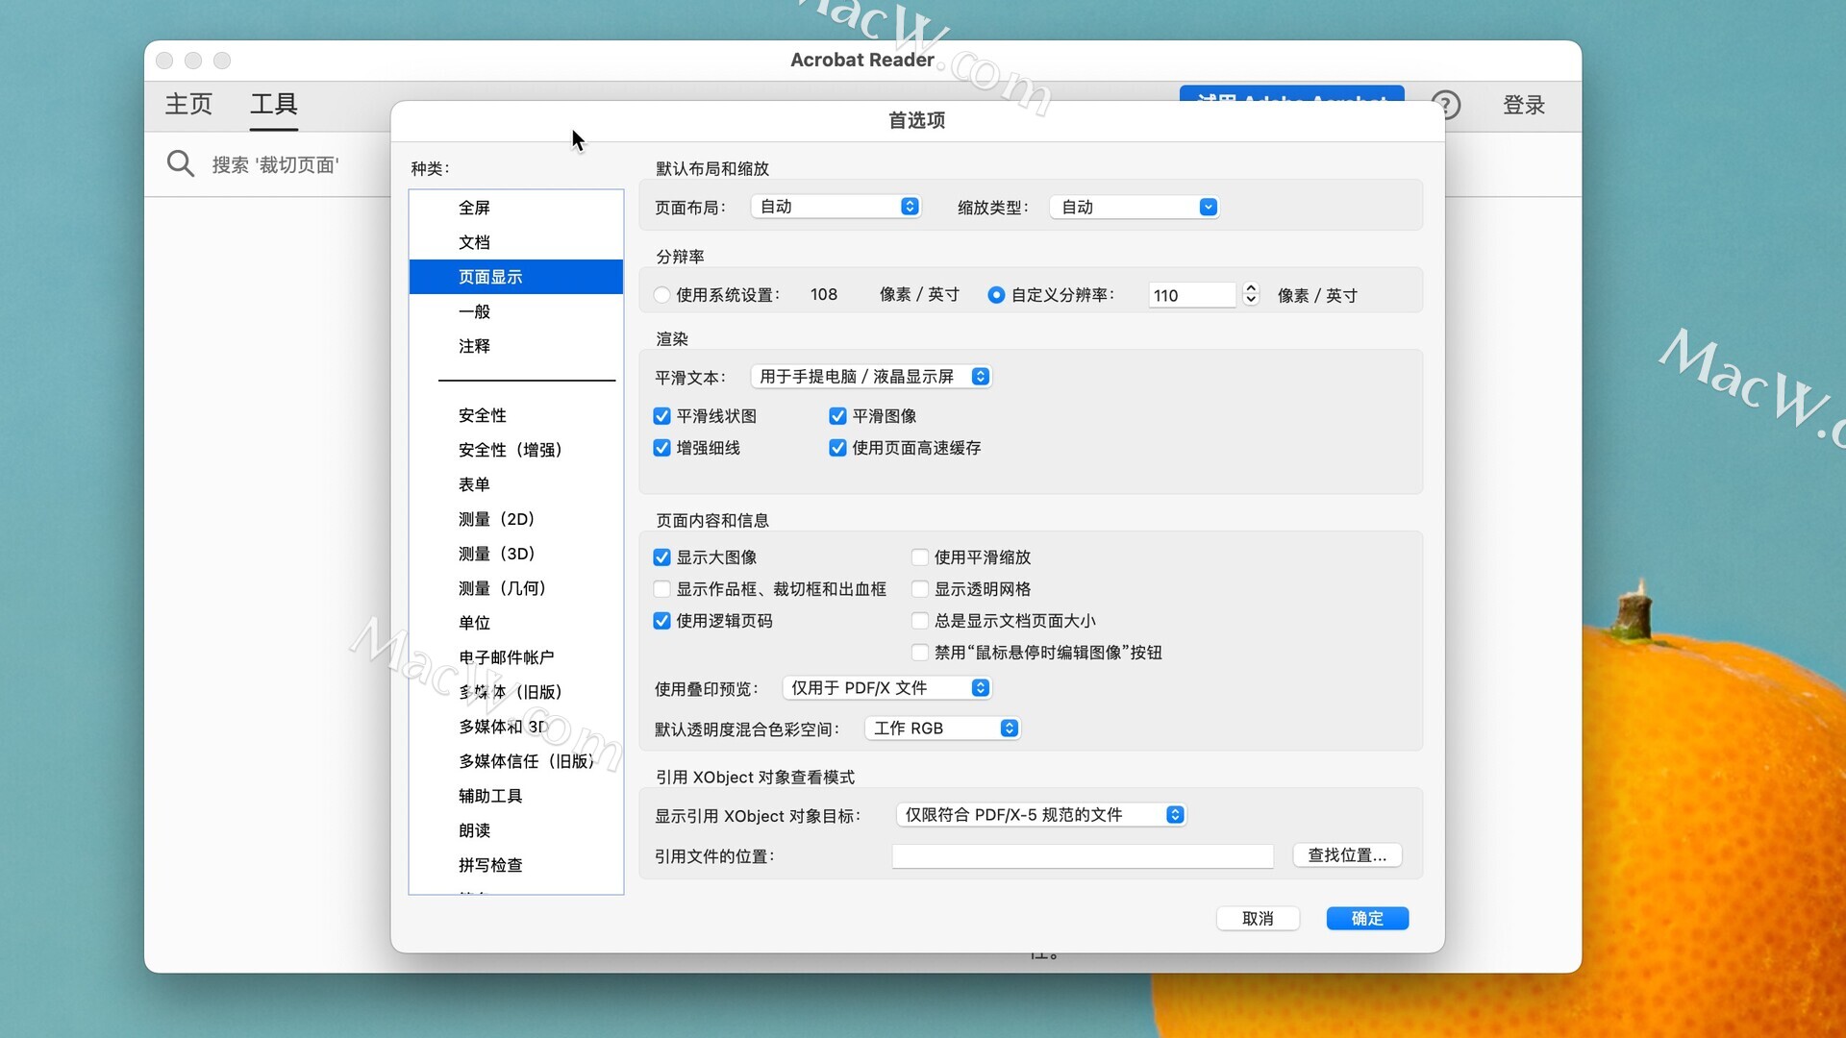Click the search magnifier icon
This screenshot has width=1846, height=1038.
(x=180, y=163)
